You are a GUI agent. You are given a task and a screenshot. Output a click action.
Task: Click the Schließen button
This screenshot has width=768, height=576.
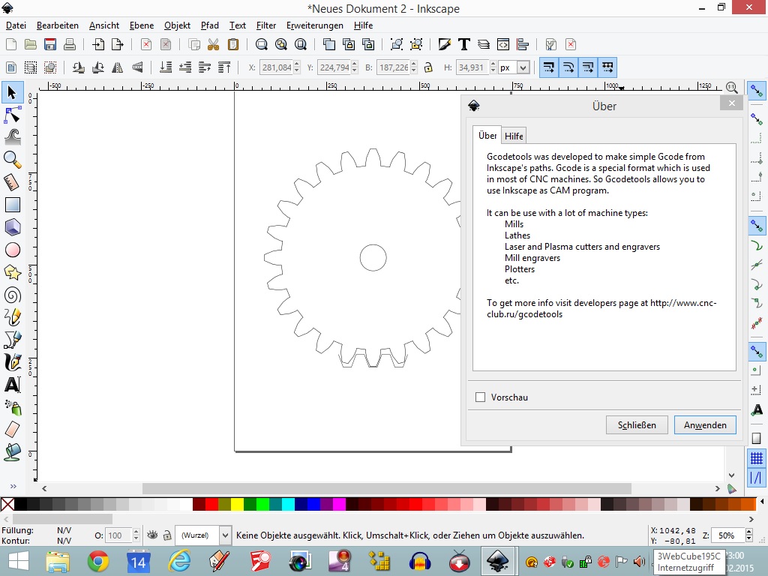(x=637, y=425)
